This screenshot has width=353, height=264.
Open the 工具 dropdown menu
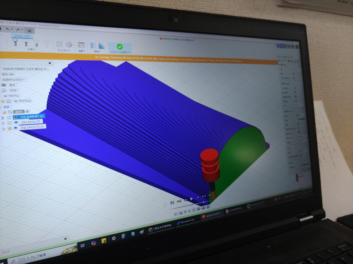point(31,49)
